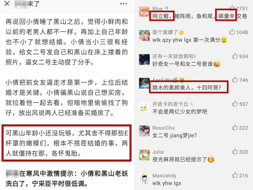Like Julia's comment with 320 likes
253x190 pixels.
point(235,151)
